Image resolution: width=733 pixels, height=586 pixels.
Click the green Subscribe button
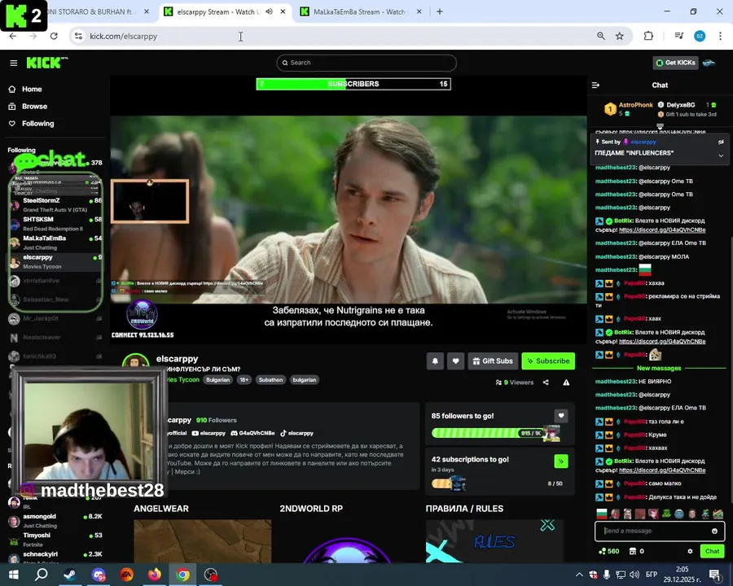click(548, 361)
